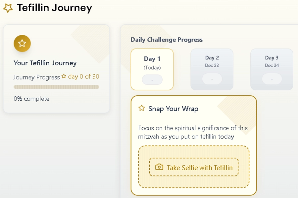This screenshot has height=198, width=298.
Task: Click the small star before 'day 0 of 30'
Action: tap(64, 76)
